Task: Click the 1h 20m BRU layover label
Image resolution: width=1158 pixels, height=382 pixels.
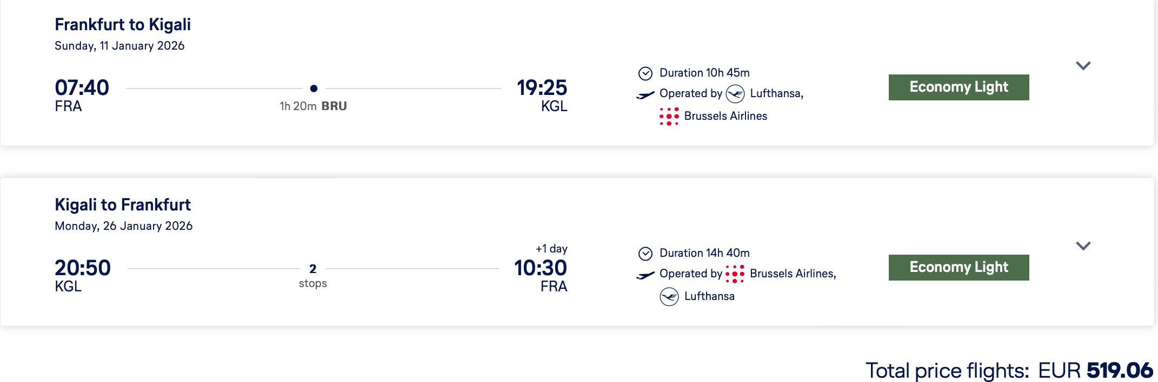Action: 313,106
